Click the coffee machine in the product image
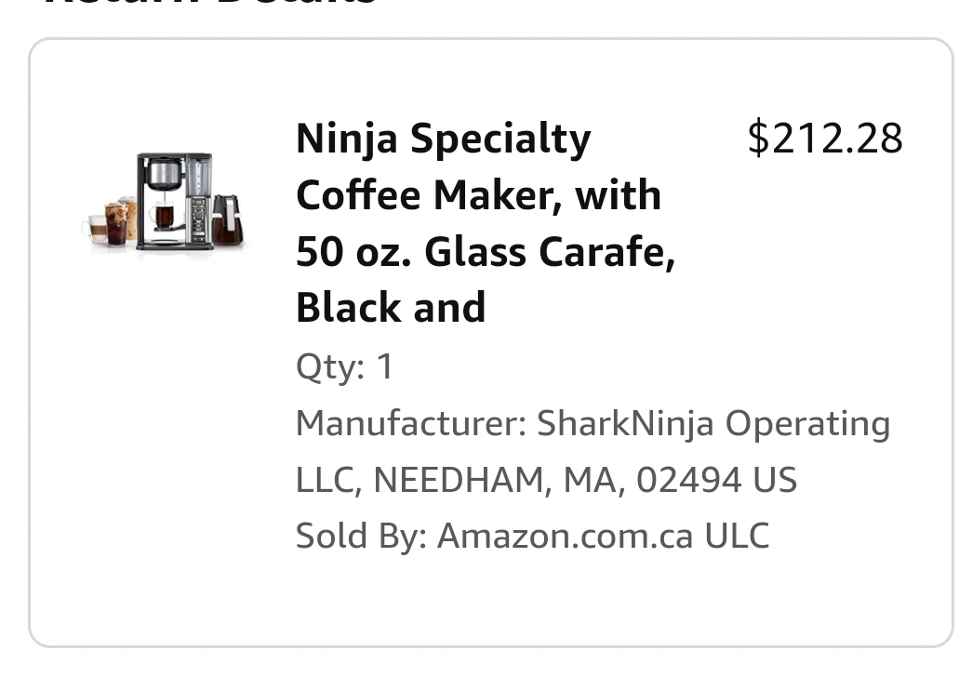 174,201
